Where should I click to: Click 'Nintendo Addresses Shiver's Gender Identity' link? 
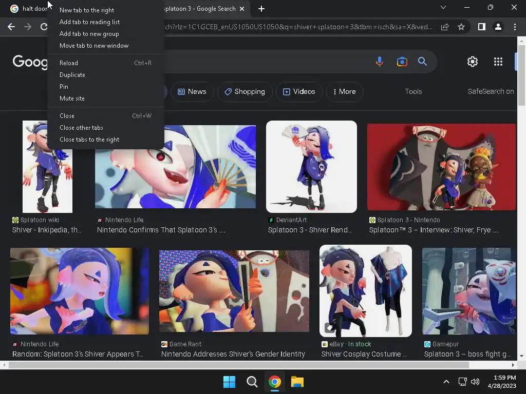(233, 354)
